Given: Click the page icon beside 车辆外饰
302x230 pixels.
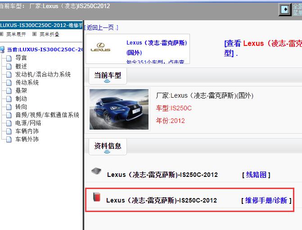Looking at the screenshot, I should [9, 139].
